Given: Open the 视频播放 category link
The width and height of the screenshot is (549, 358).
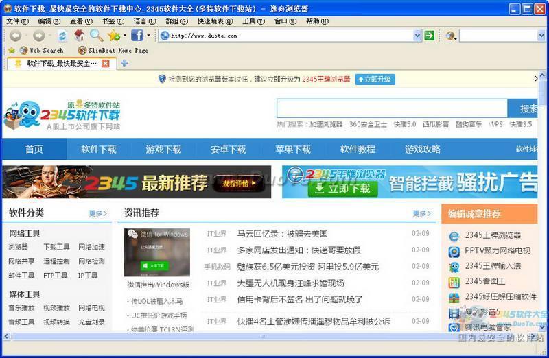Looking at the screenshot, I should [x=56, y=308].
